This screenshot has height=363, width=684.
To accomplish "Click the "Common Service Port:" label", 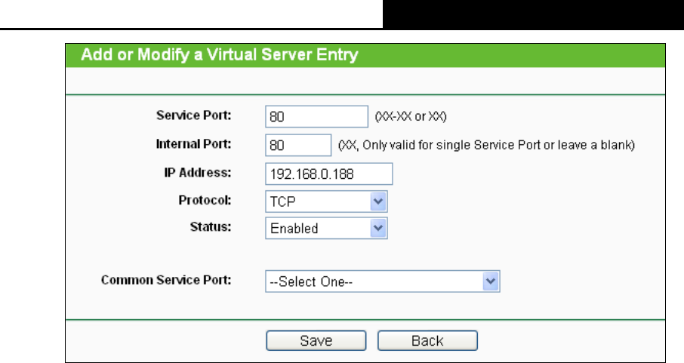I will pos(166,280).
